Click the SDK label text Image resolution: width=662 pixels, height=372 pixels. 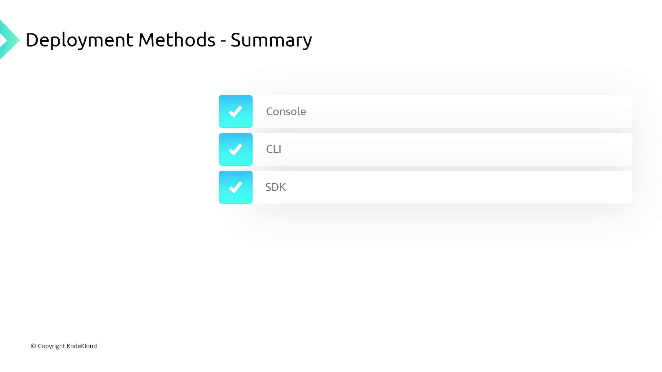tap(275, 187)
